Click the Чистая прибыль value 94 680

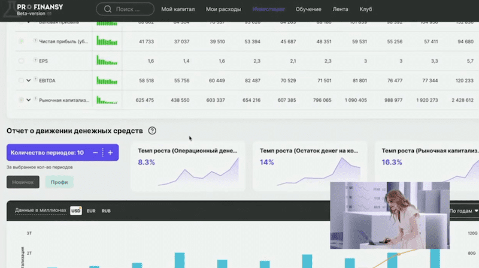[465, 41]
